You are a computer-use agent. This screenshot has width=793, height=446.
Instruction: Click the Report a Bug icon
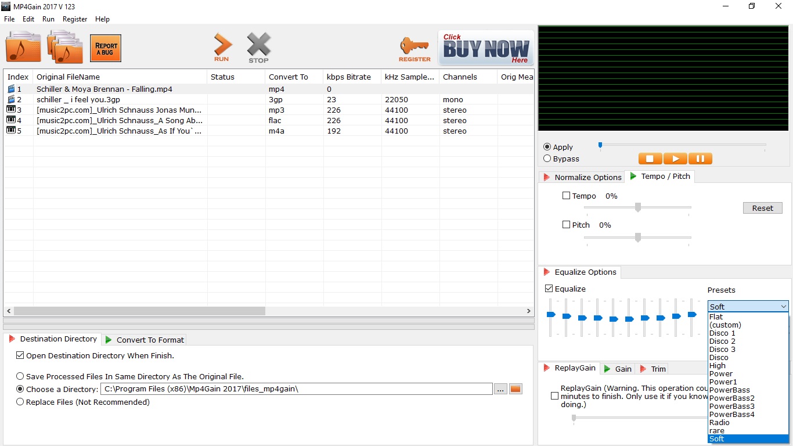[x=106, y=48]
